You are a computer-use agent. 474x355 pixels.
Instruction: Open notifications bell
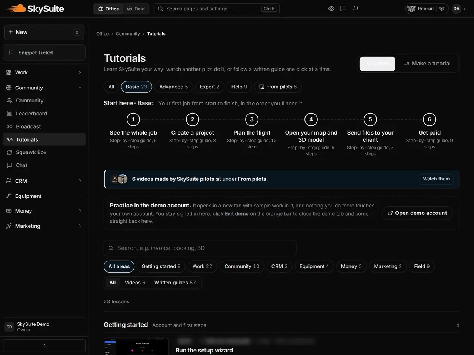[356, 9]
